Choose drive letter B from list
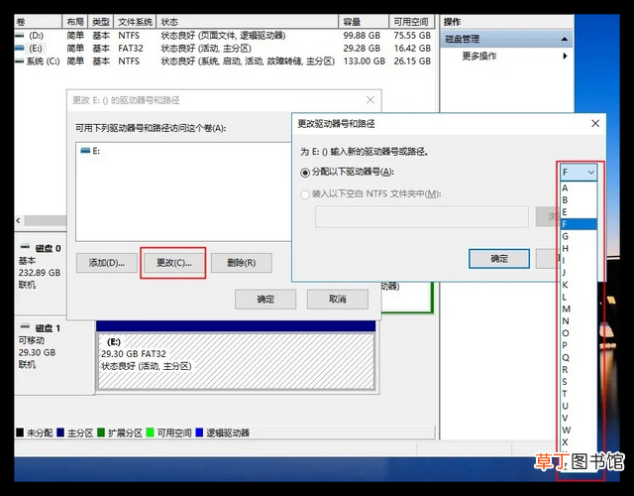 (x=579, y=200)
